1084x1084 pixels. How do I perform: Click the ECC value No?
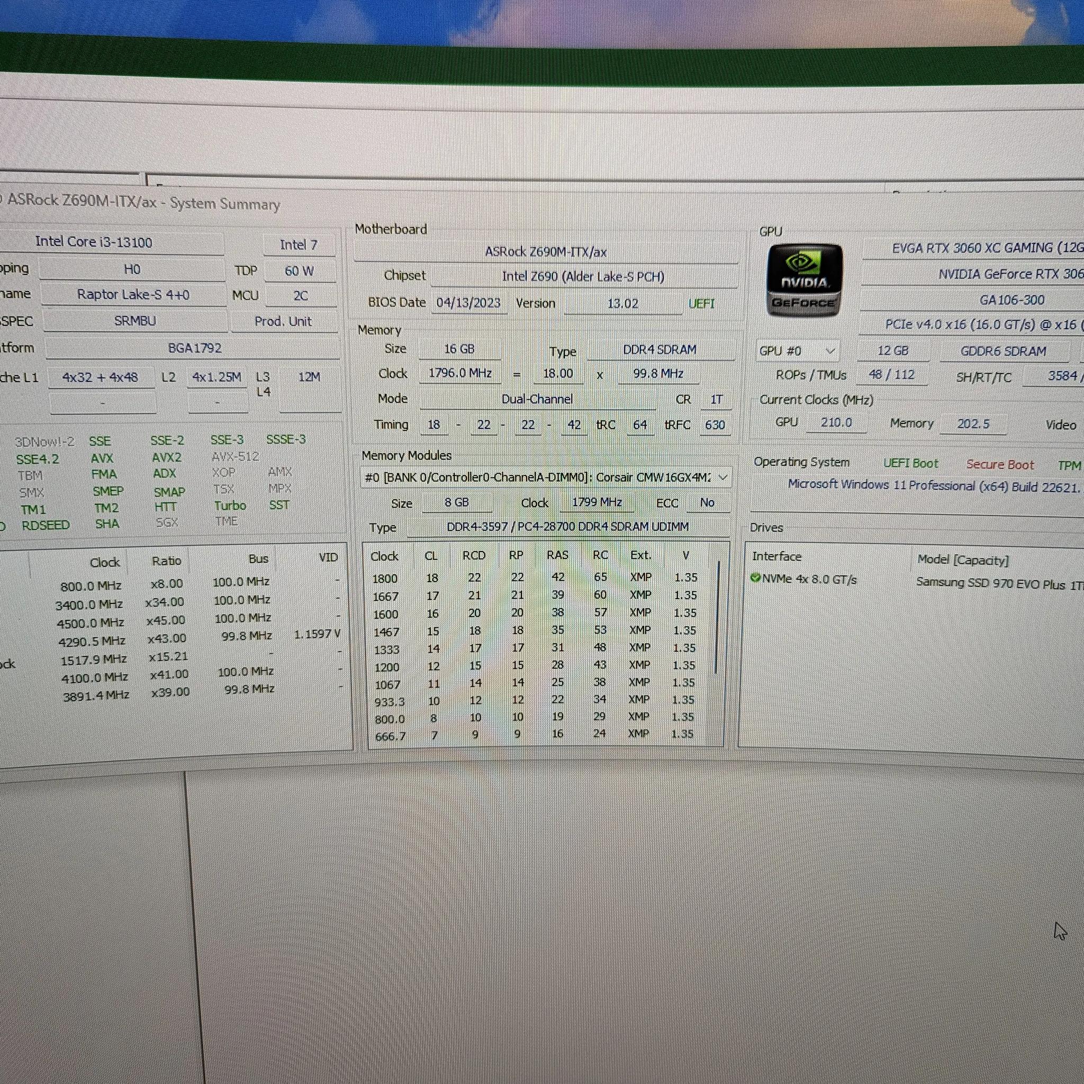(708, 503)
